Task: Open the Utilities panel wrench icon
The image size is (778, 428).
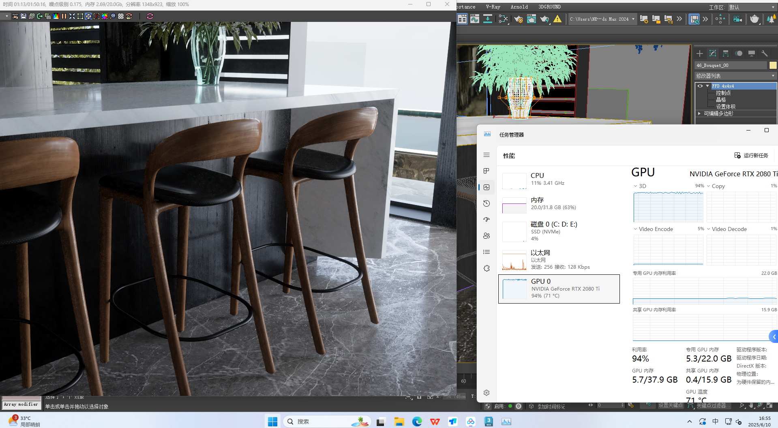Action: point(765,53)
